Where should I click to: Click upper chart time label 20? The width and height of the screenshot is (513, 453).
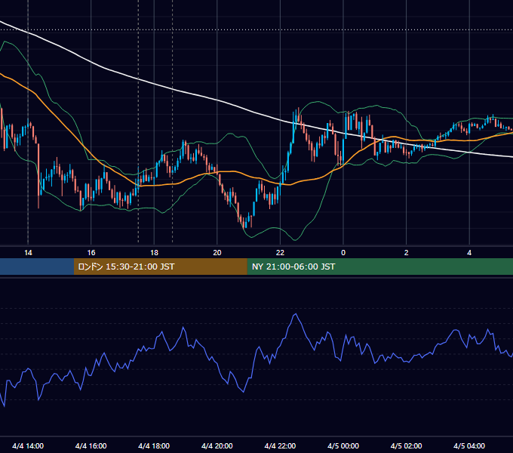[x=217, y=253]
